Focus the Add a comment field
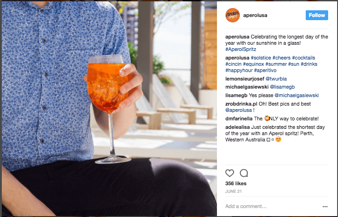338x217 pixels. pyautogui.click(x=272, y=206)
